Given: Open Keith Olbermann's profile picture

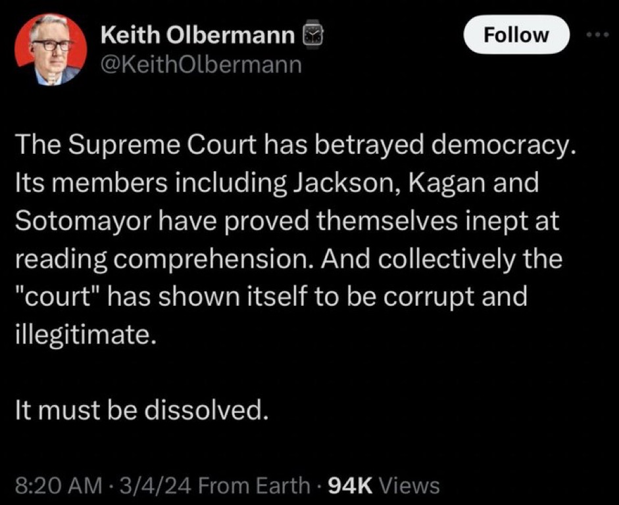Looking at the screenshot, I should click(51, 49).
